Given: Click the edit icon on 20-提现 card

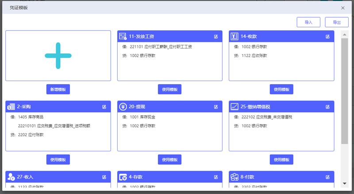Looking at the screenshot, I should point(216,107).
